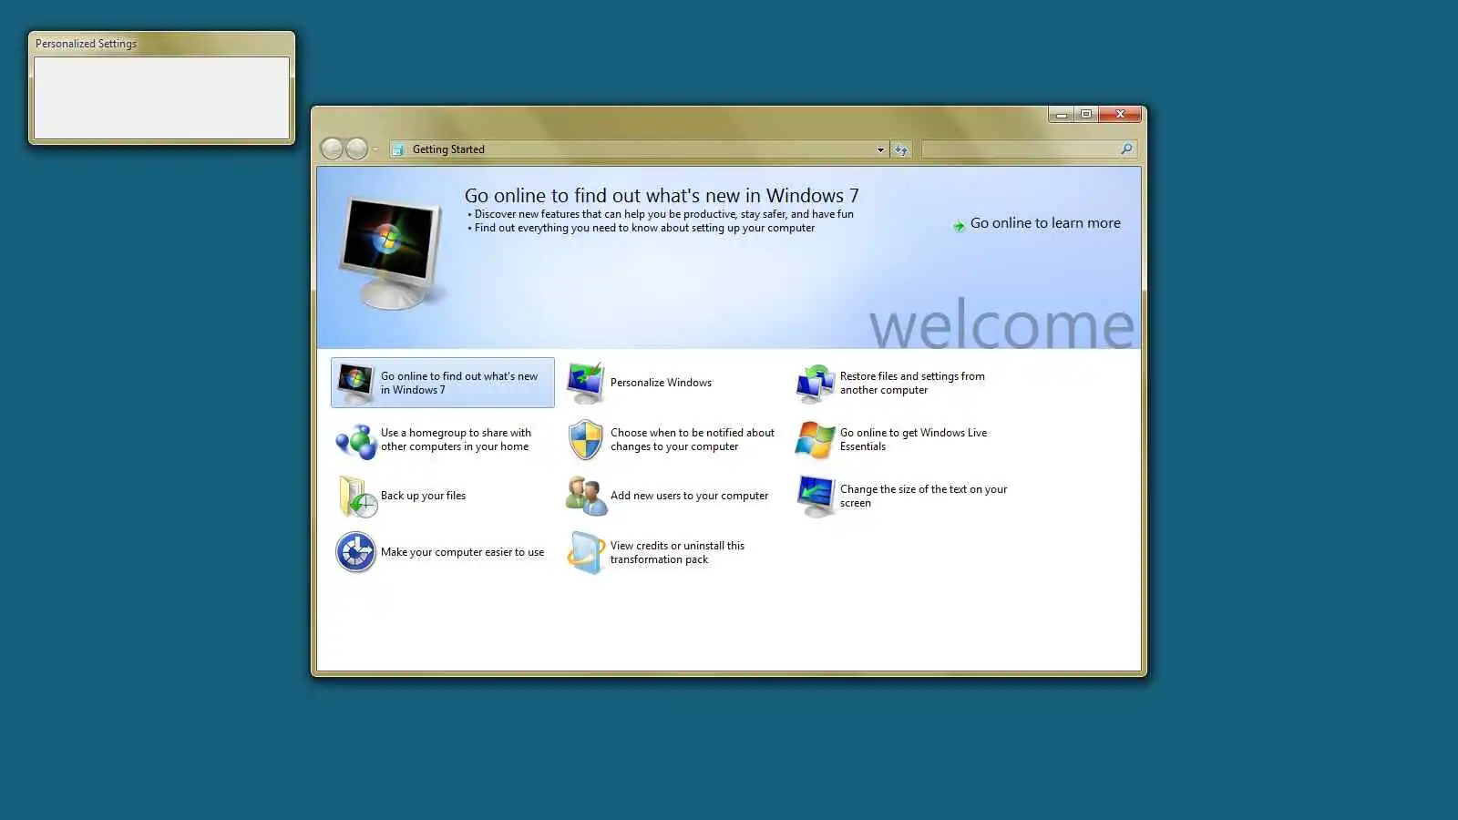Minimize the Getting Started window
Image resolution: width=1458 pixels, height=820 pixels.
[x=1061, y=114]
